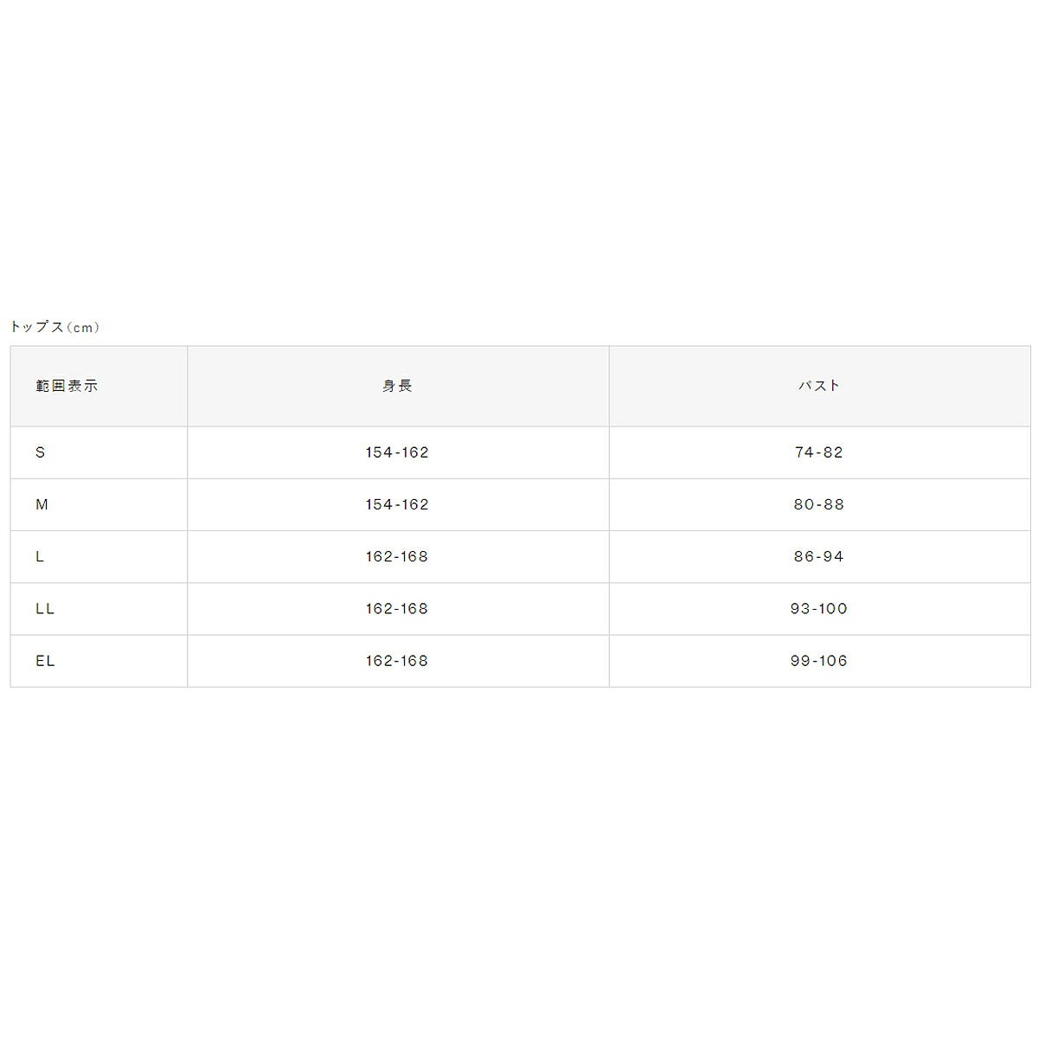1038x1038 pixels.
Task: Click the S row height 154-162
Action: coord(397,452)
